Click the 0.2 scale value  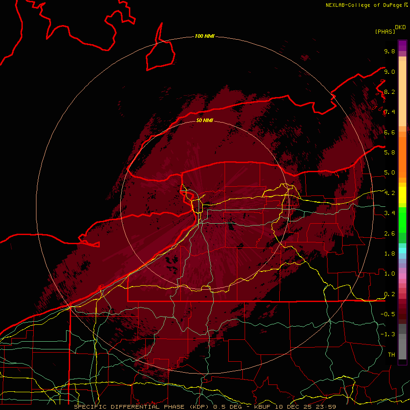[389, 294]
